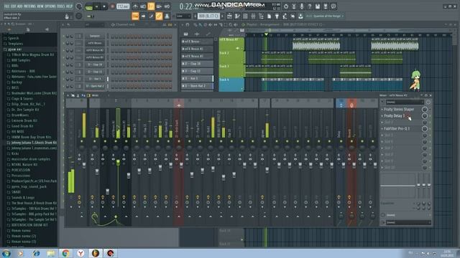
Task: Click the red record button
Action: 112,6
